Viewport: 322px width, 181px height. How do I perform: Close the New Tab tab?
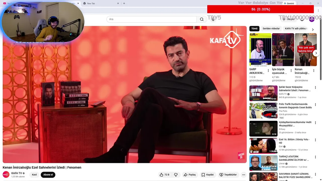(118, 4)
